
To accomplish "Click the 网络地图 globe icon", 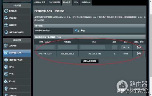I will (x=6, y=11).
